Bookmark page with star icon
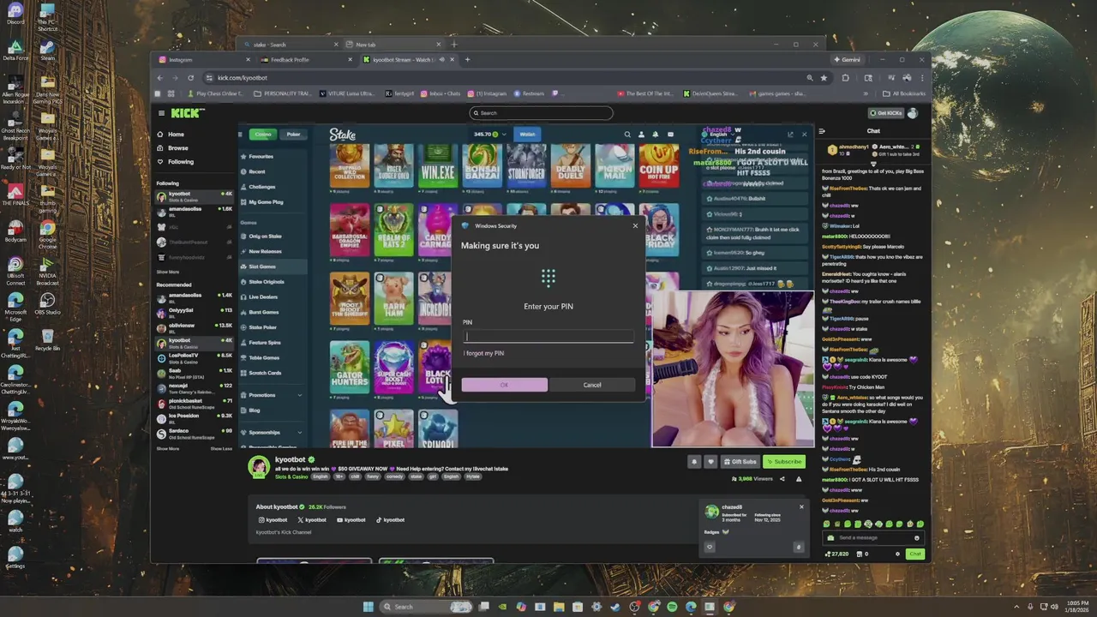Image resolution: width=1097 pixels, height=617 pixels. [x=824, y=77]
